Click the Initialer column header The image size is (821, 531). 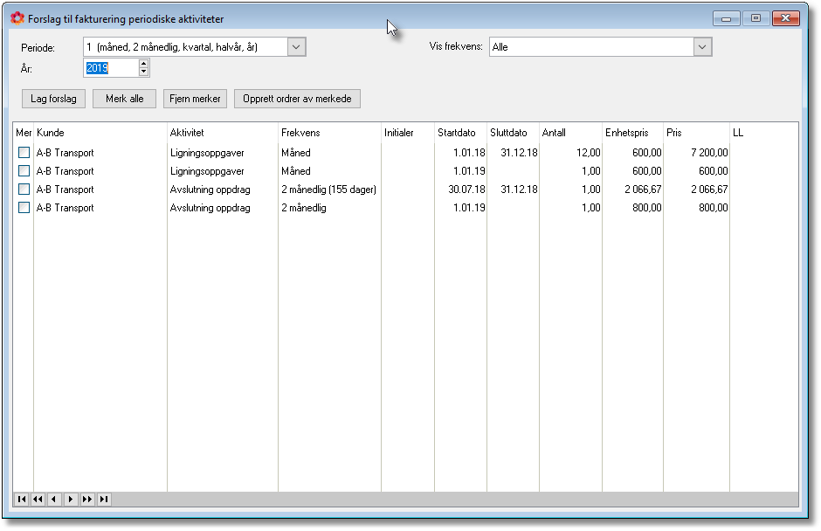tap(408, 133)
